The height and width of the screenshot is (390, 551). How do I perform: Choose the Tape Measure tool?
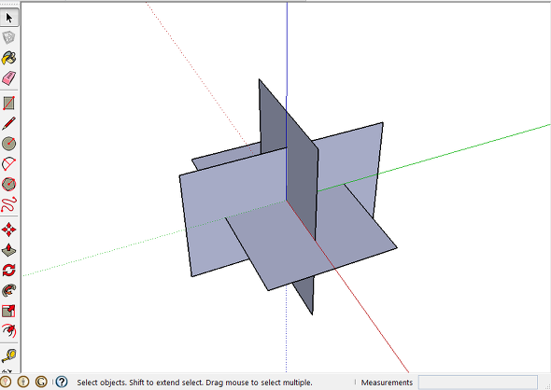pyautogui.click(x=8, y=355)
